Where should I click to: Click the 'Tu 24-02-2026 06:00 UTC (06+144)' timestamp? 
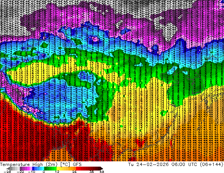(x=176, y=165)
